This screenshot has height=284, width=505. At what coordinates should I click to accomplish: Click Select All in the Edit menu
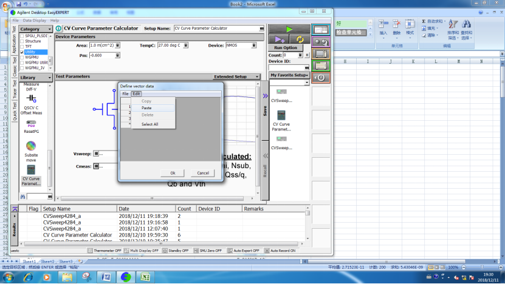153,124
